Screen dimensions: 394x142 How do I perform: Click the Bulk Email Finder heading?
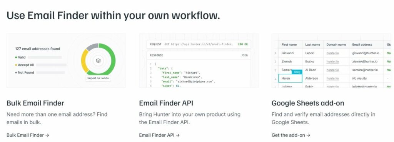(35, 103)
